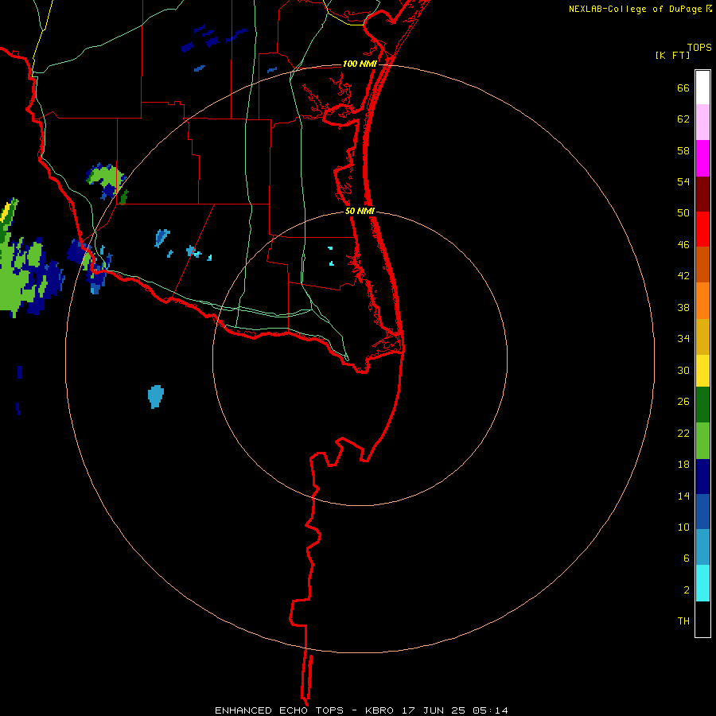Click the white swatch atop the legend
The height and width of the screenshot is (716, 716).
click(702, 88)
